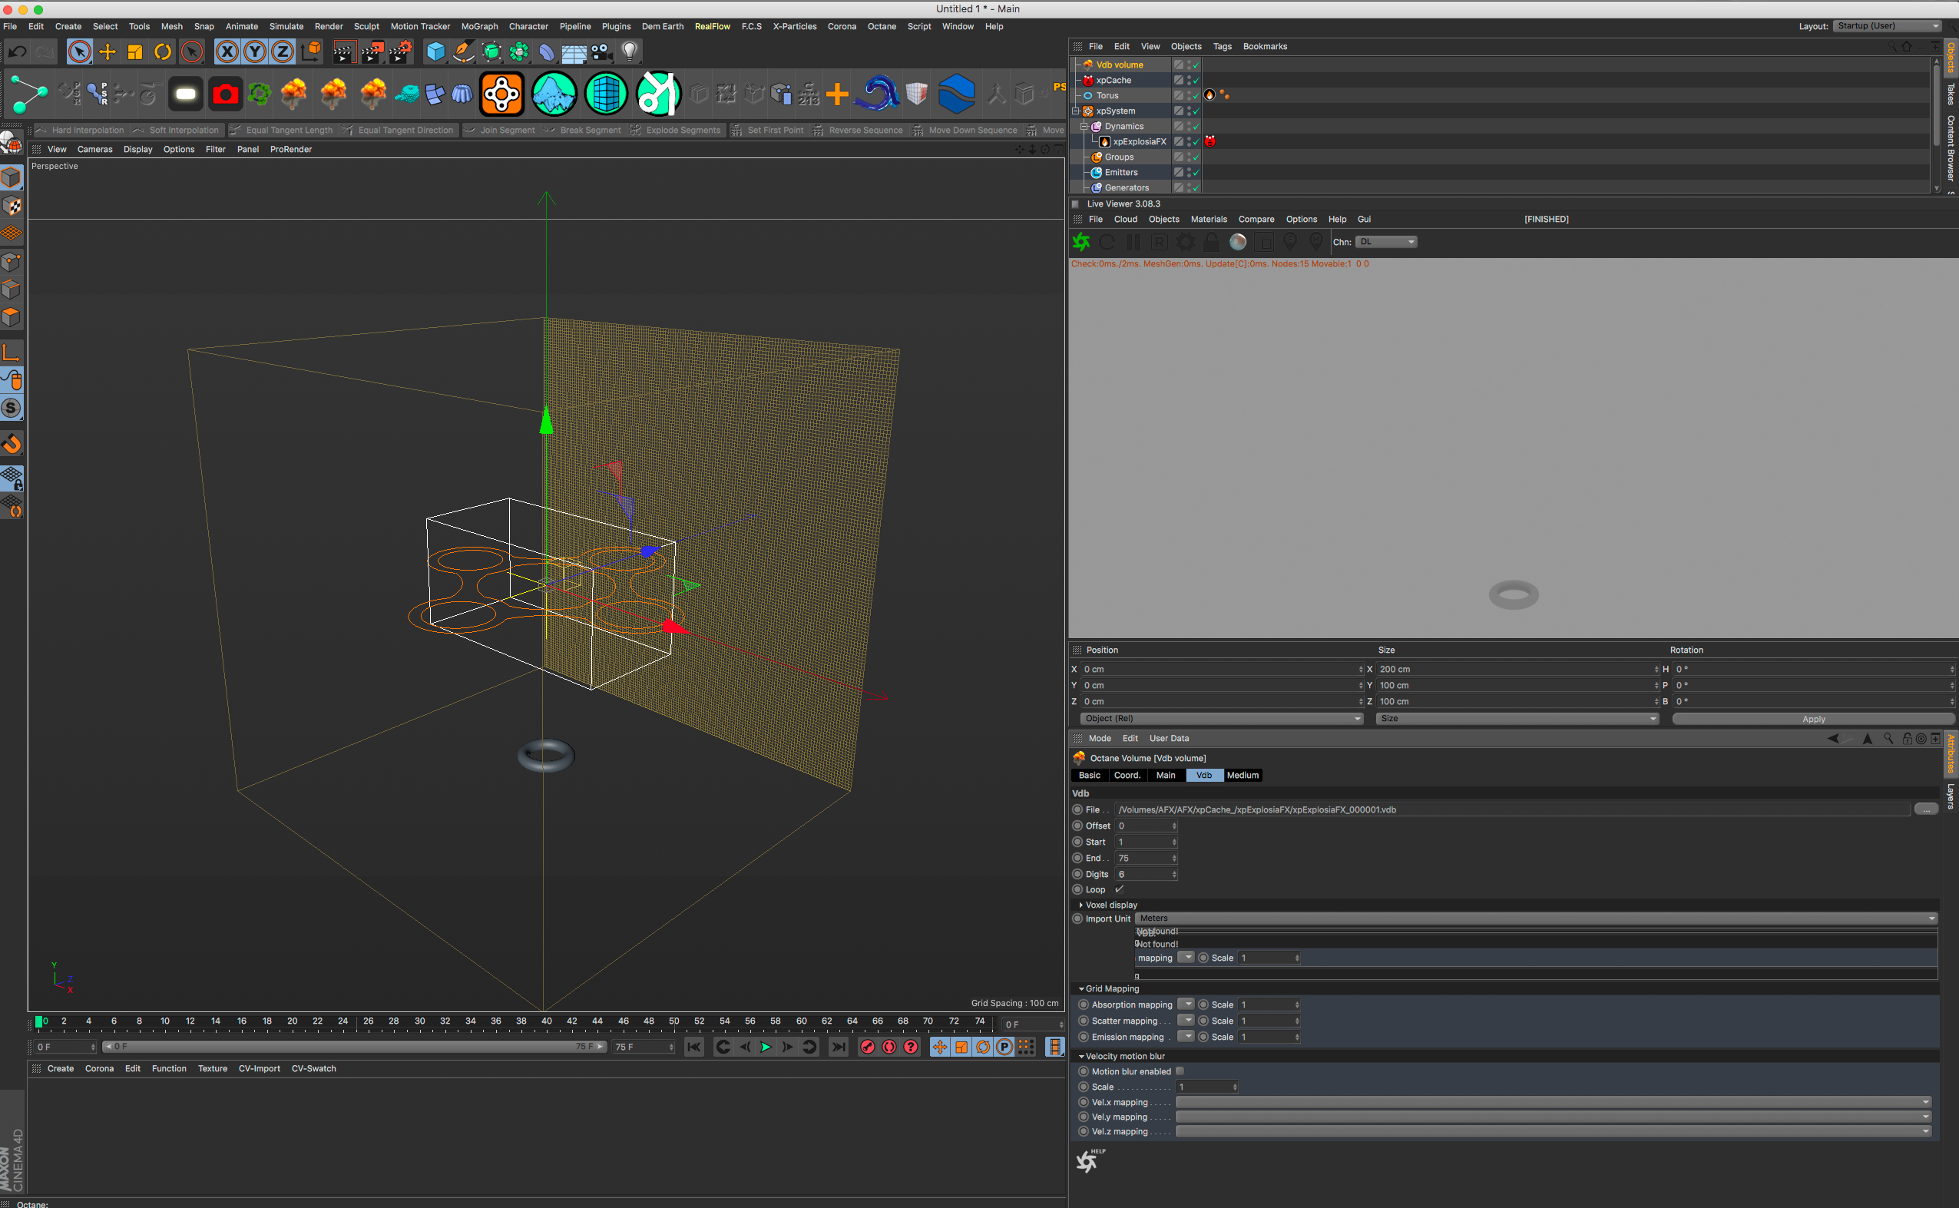Expand the Voxel display section
The image size is (1959, 1208).
(x=1082, y=905)
